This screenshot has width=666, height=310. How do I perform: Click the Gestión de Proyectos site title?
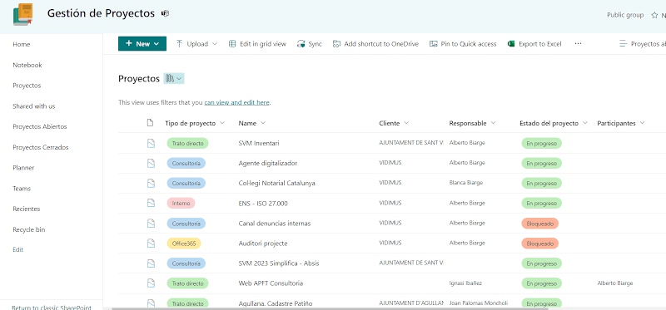click(x=101, y=13)
